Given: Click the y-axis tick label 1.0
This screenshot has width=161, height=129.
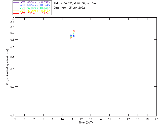Looking at the screenshot, I should coord(12,18).
